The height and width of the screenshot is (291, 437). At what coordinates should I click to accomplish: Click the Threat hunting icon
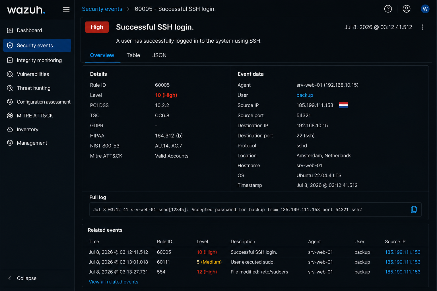pyautogui.click(x=10, y=88)
